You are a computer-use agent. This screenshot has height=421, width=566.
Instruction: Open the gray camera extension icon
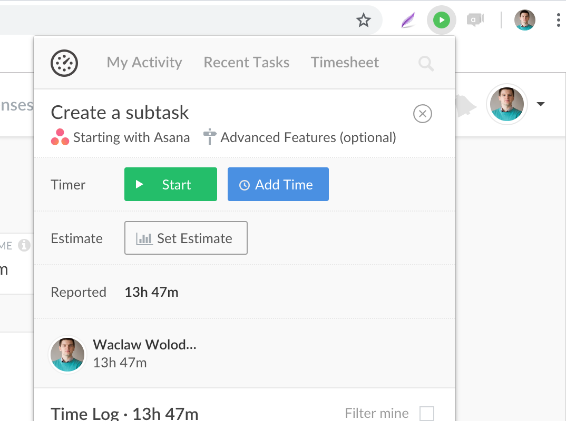[475, 19]
